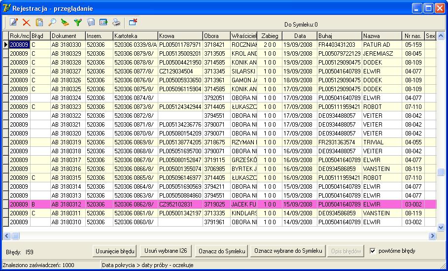448x271 pixels.
Task: Click bull name TRIVIAL
Action: (382, 142)
